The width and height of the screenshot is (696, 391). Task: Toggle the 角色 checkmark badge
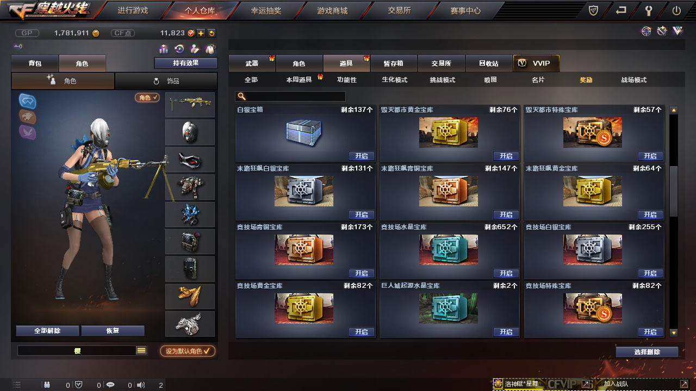pyautogui.click(x=147, y=98)
